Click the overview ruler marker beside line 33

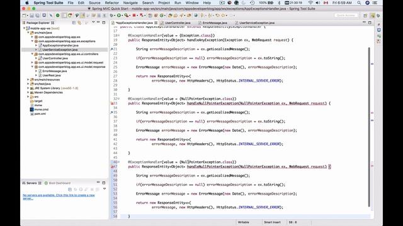(372, 113)
